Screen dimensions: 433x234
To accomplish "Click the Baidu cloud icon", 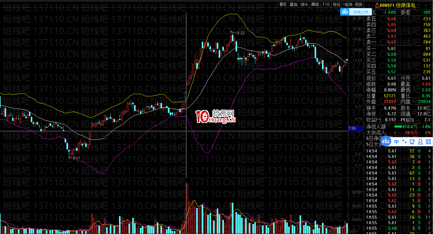I will 345,12.
